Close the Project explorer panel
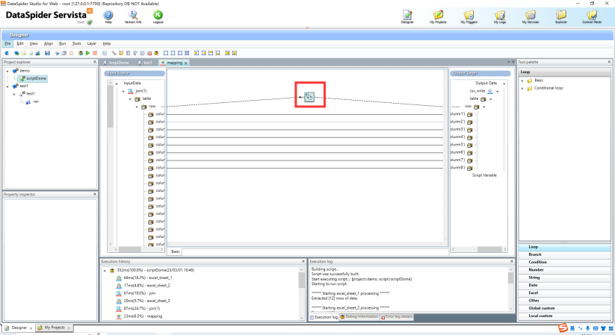 (x=94, y=62)
